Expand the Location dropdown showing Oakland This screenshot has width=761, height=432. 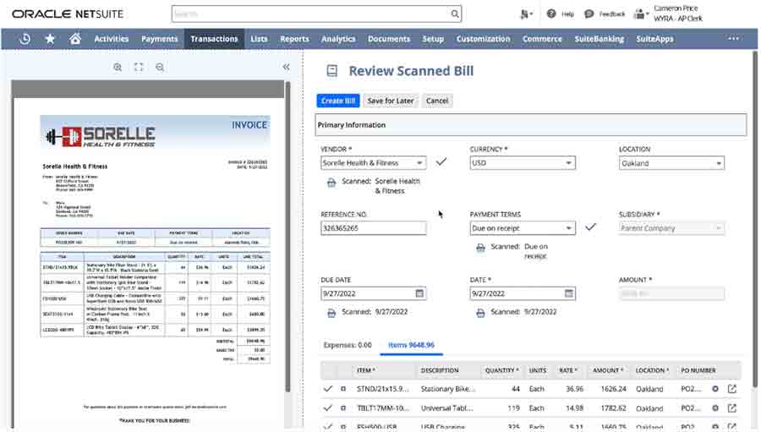(x=719, y=163)
